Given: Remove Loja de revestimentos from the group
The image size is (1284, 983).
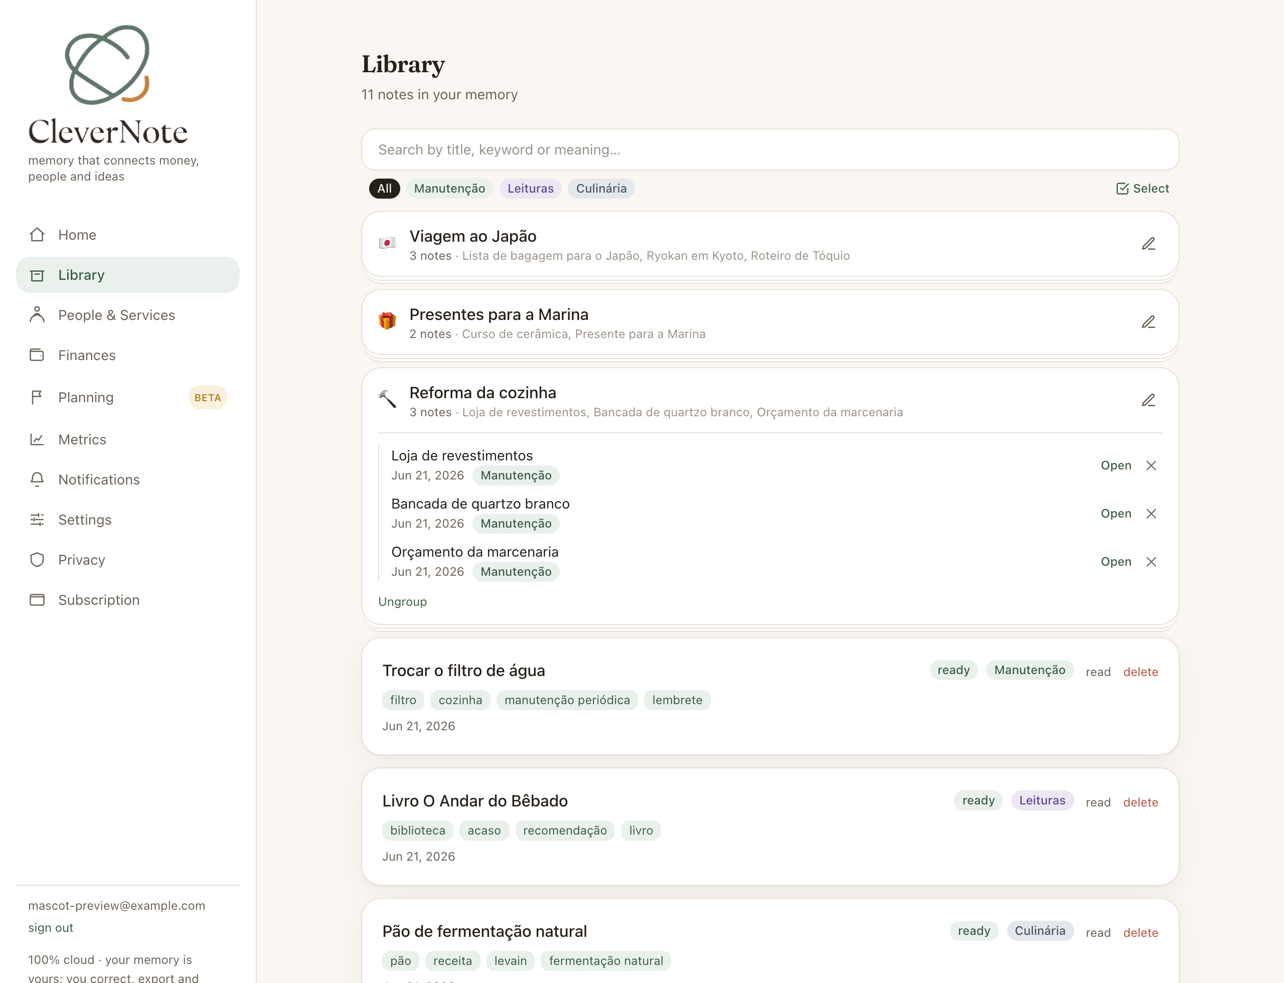Looking at the screenshot, I should 1151,465.
